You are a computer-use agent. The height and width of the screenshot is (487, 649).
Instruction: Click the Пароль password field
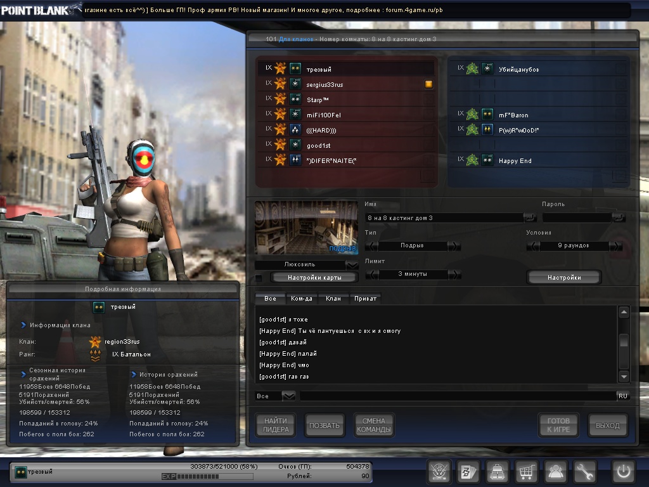pyautogui.click(x=577, y=218)
